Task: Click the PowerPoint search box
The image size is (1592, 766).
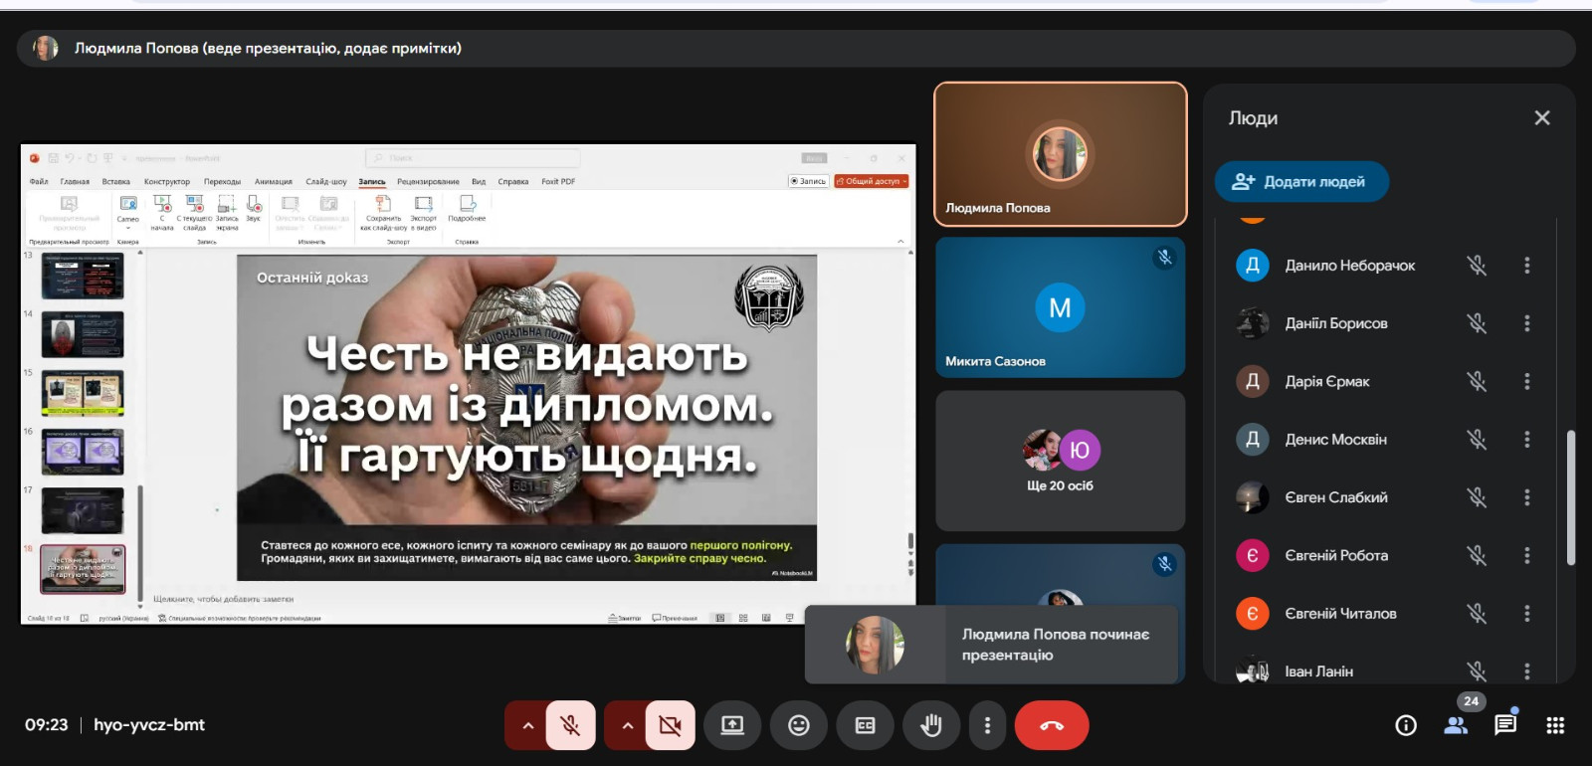Action: pos(474,158)
